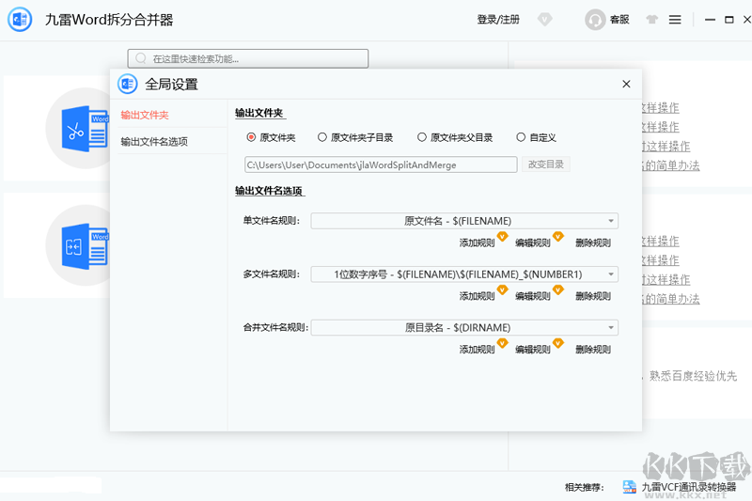Viewport: 752px width, 501px height.
Task: Close the 全局设置 dialog
Action: [626, 84]
